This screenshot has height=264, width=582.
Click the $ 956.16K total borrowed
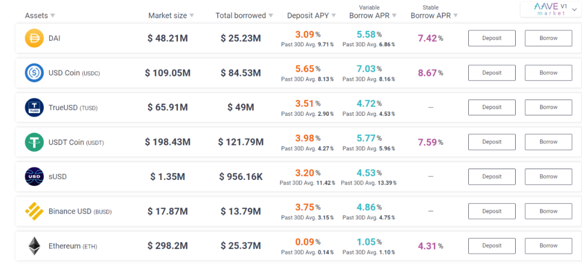(240, 177)
